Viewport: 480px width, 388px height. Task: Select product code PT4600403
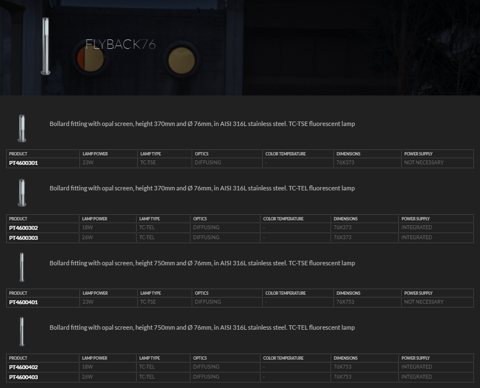pyautogui.click(x=23, y=377)
